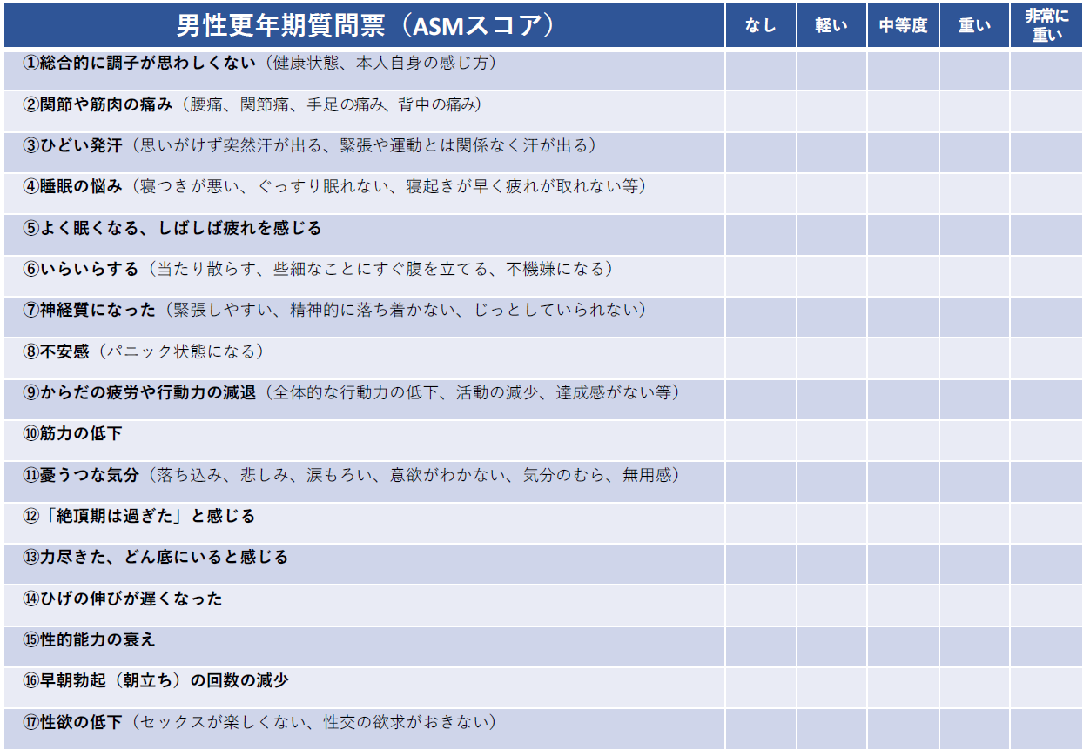Mark 非常に重い for ⑤よく眠くなる row

(x=1047, y=235)
